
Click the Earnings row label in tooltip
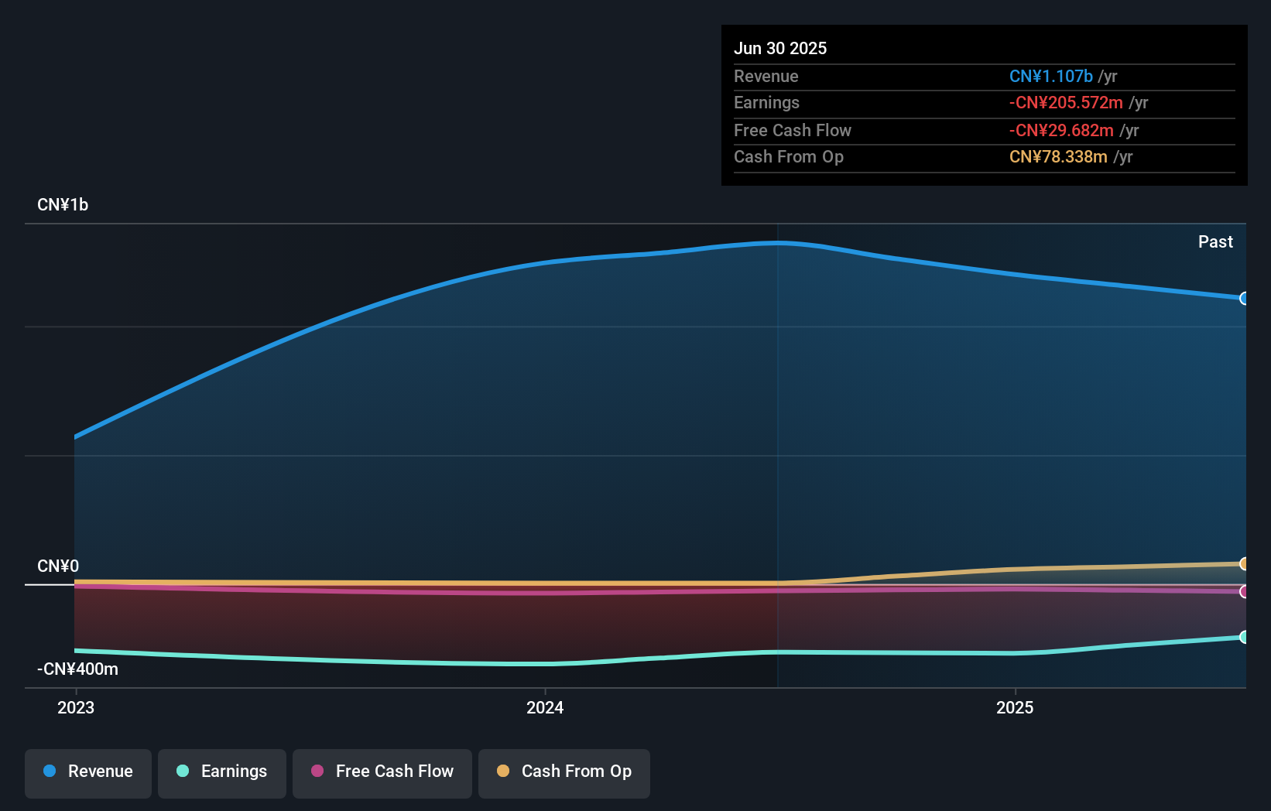click(x=766, y=103)
